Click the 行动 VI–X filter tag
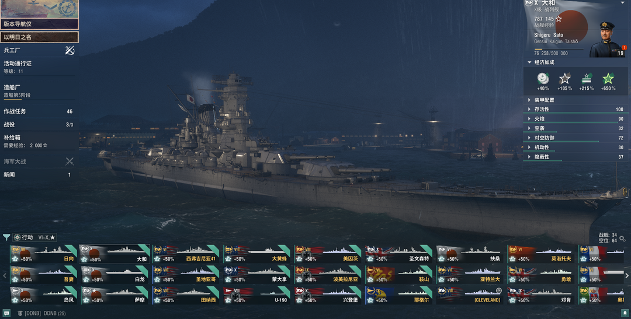631x319 pixels. click(34, 237)
